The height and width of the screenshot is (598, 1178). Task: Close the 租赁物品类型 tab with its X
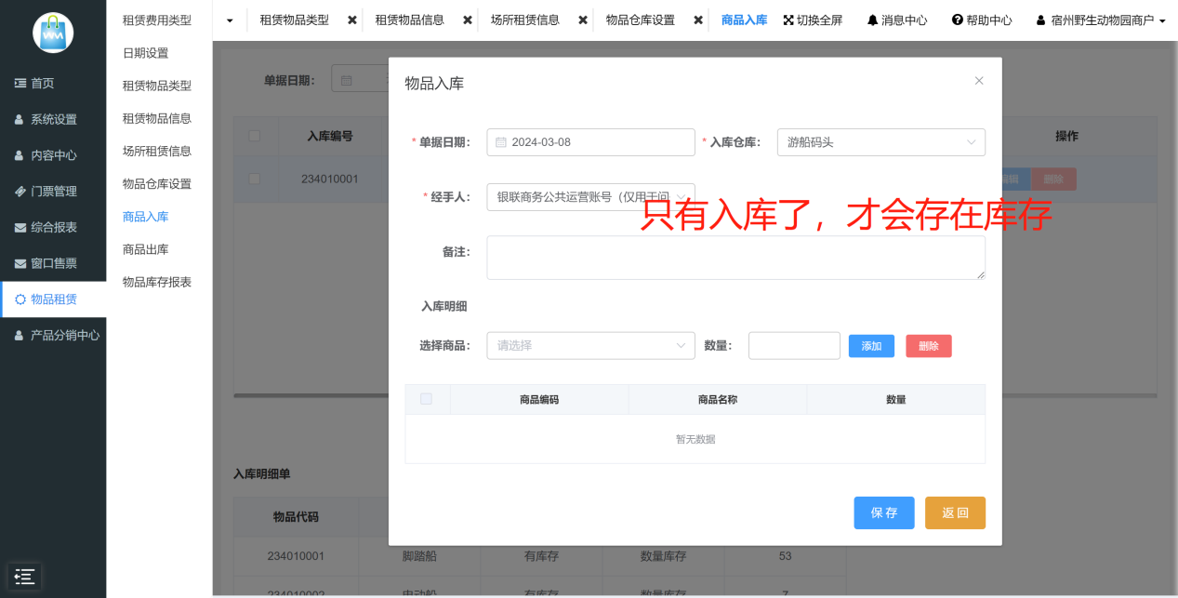coord(352,20)
